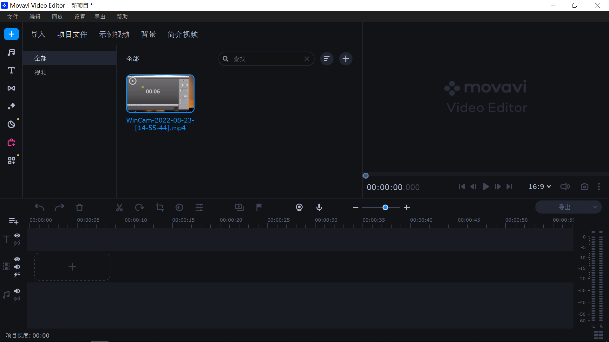This screenshot has width=609, height=342.
Task: Click the add media plus button near search
Action: point(346,59)
